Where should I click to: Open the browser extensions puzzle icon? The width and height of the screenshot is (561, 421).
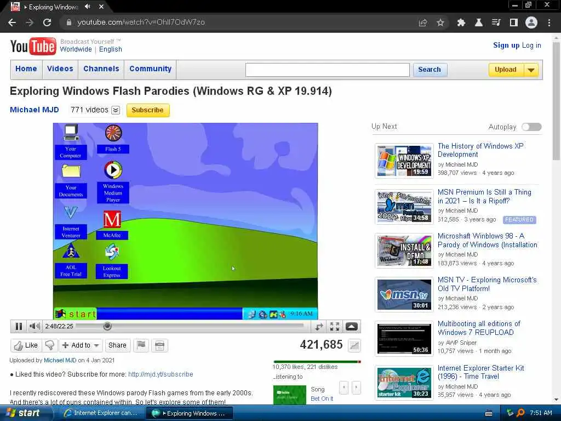461,22
